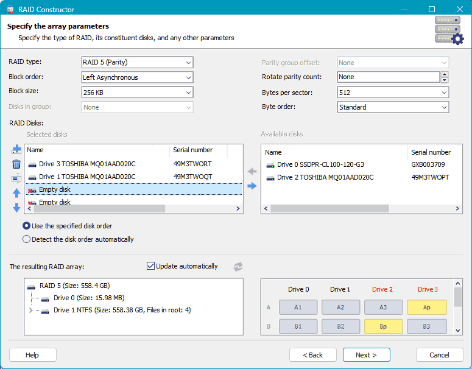Move selected disk up with blue arrow
Image resolution: width=472 pixels, height=369 pixels.
(16, 193)
